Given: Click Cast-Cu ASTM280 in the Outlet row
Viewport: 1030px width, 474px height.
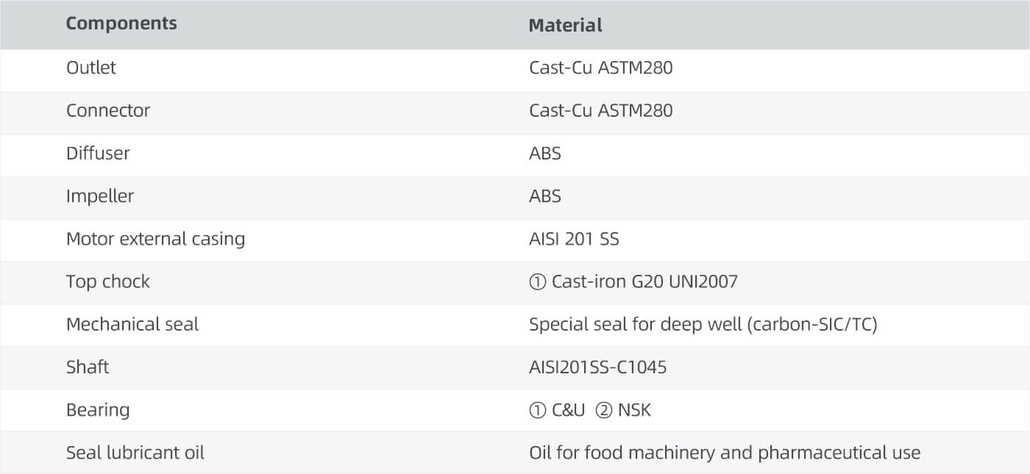Looking at the screenshot, I should (x=600, y=68).
